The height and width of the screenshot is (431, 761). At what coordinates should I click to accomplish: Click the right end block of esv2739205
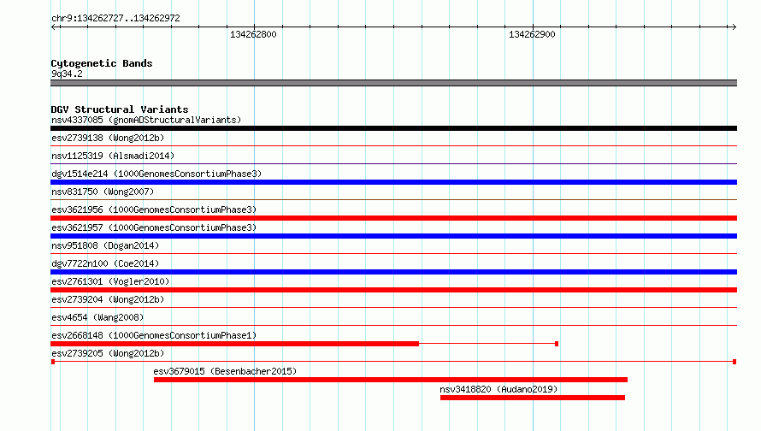tap(734, 362)
